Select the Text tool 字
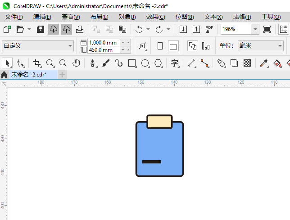This screenshot has height=220, width=290. pos(175,63)
